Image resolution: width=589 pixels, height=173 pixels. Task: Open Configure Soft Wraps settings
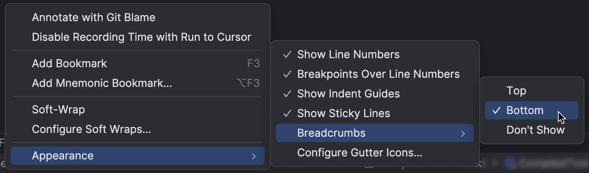(x=91, y=129)
